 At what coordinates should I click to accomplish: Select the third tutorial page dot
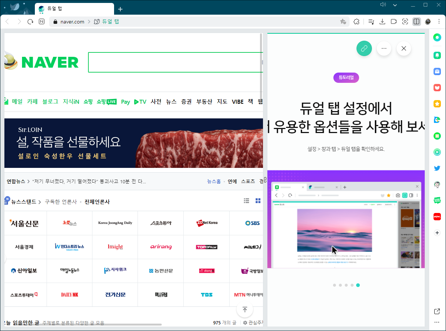point(346,285)
